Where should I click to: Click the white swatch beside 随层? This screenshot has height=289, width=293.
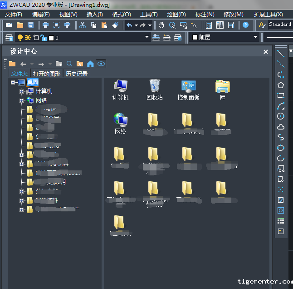[x=195, y=37]
